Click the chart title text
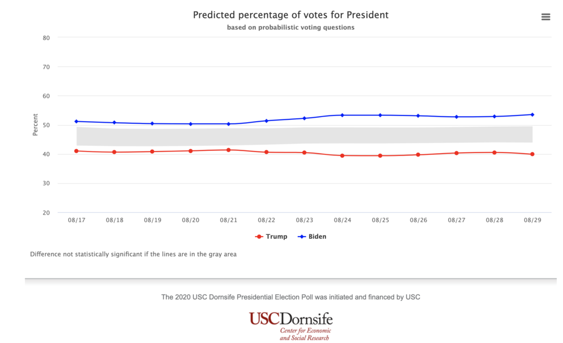The height and width of the screenshot is (343, 563). (291, 15)
